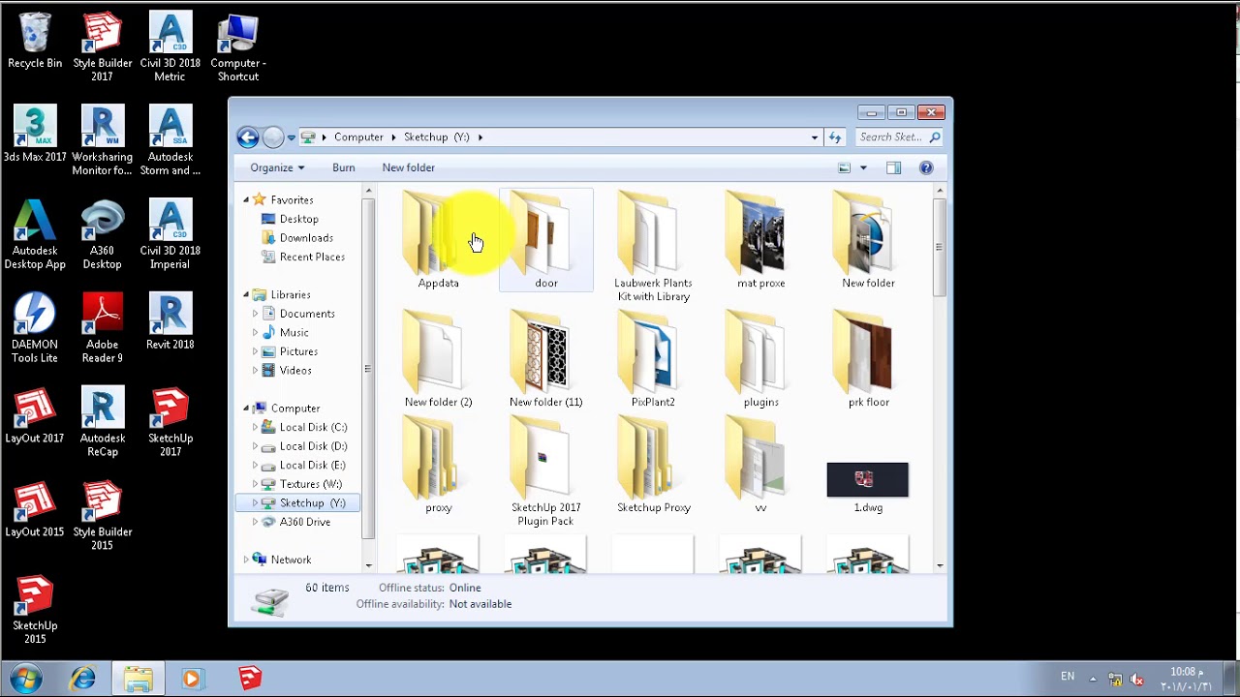1240x697 pixels.
Task: Click the New folder toolbar button
Action: 409,167
